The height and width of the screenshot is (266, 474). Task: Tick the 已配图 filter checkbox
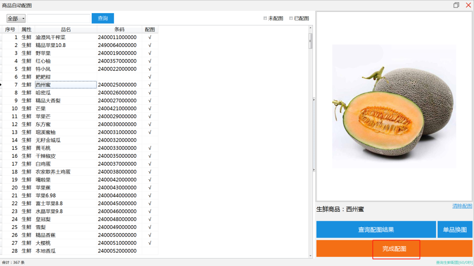[291, 18]
